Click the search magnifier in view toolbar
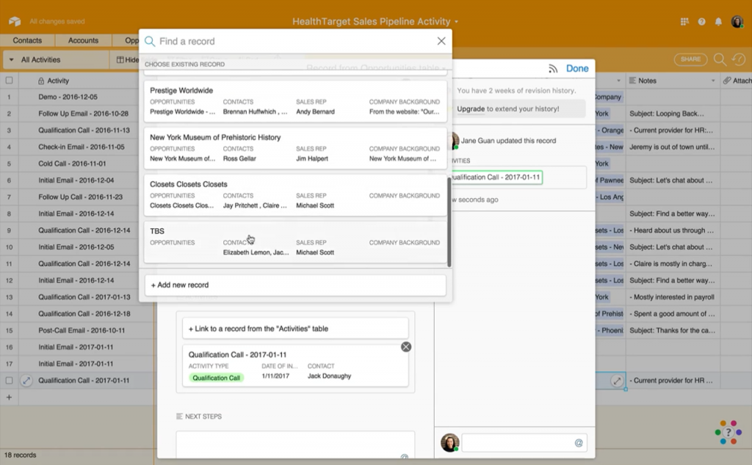The height and width of the screenshot is (465, 752). coord(720,59)
